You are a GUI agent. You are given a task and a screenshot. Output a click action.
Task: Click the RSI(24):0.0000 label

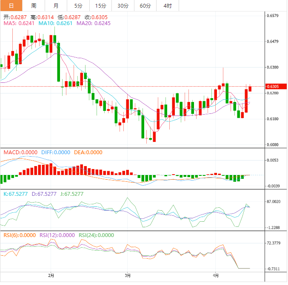[x=97, y=235]
